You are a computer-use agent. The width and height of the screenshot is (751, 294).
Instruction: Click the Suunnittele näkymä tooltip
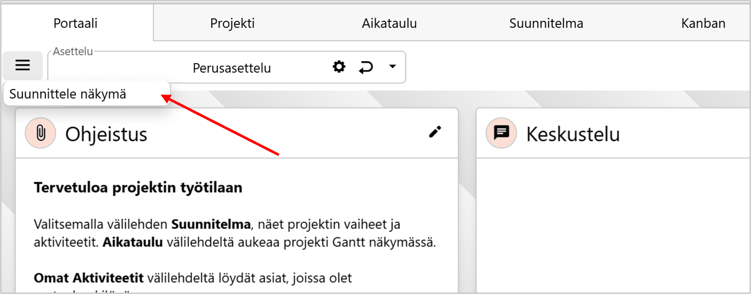68,94
